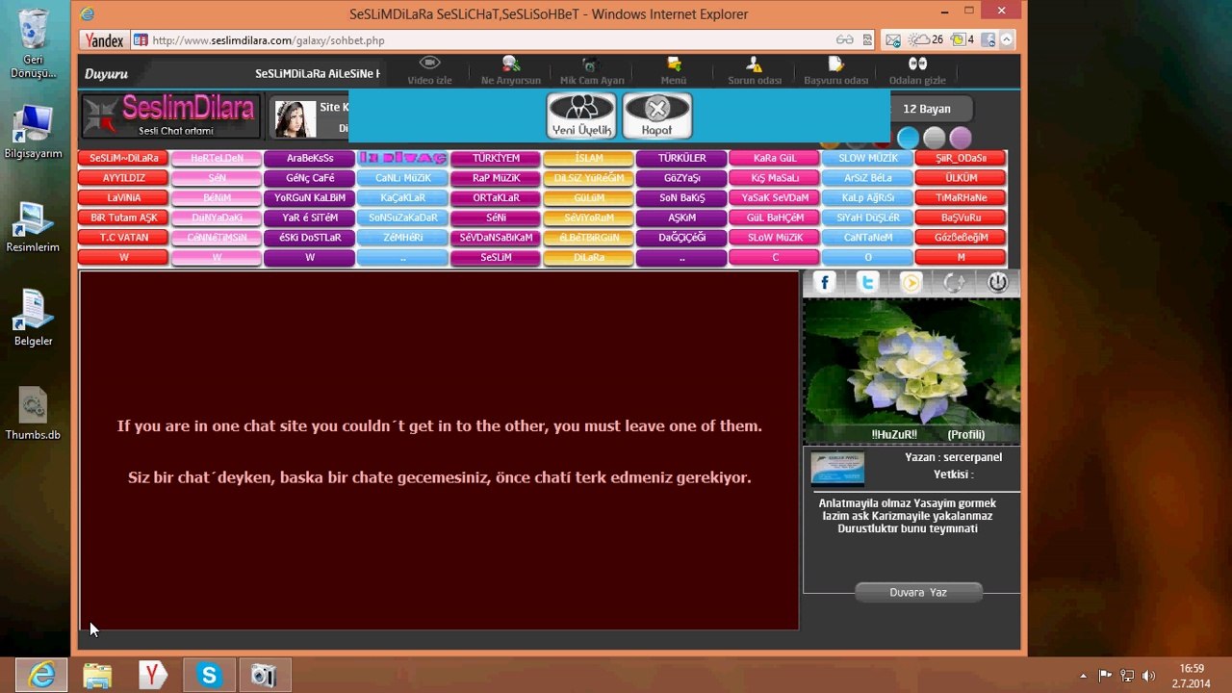Enter the ArSıZ BéLa room
The width and height of the screenshot is (1232, 693).
867,178
